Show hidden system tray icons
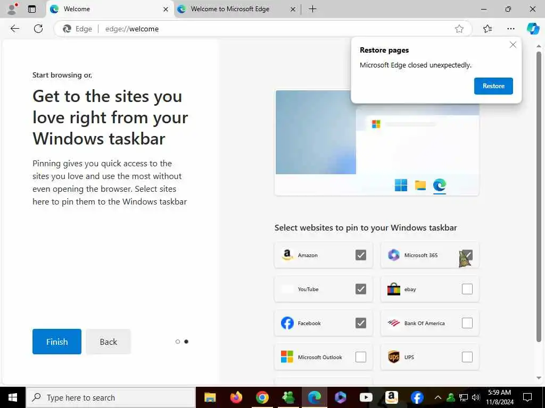545x408 pixels. [438, 397]
